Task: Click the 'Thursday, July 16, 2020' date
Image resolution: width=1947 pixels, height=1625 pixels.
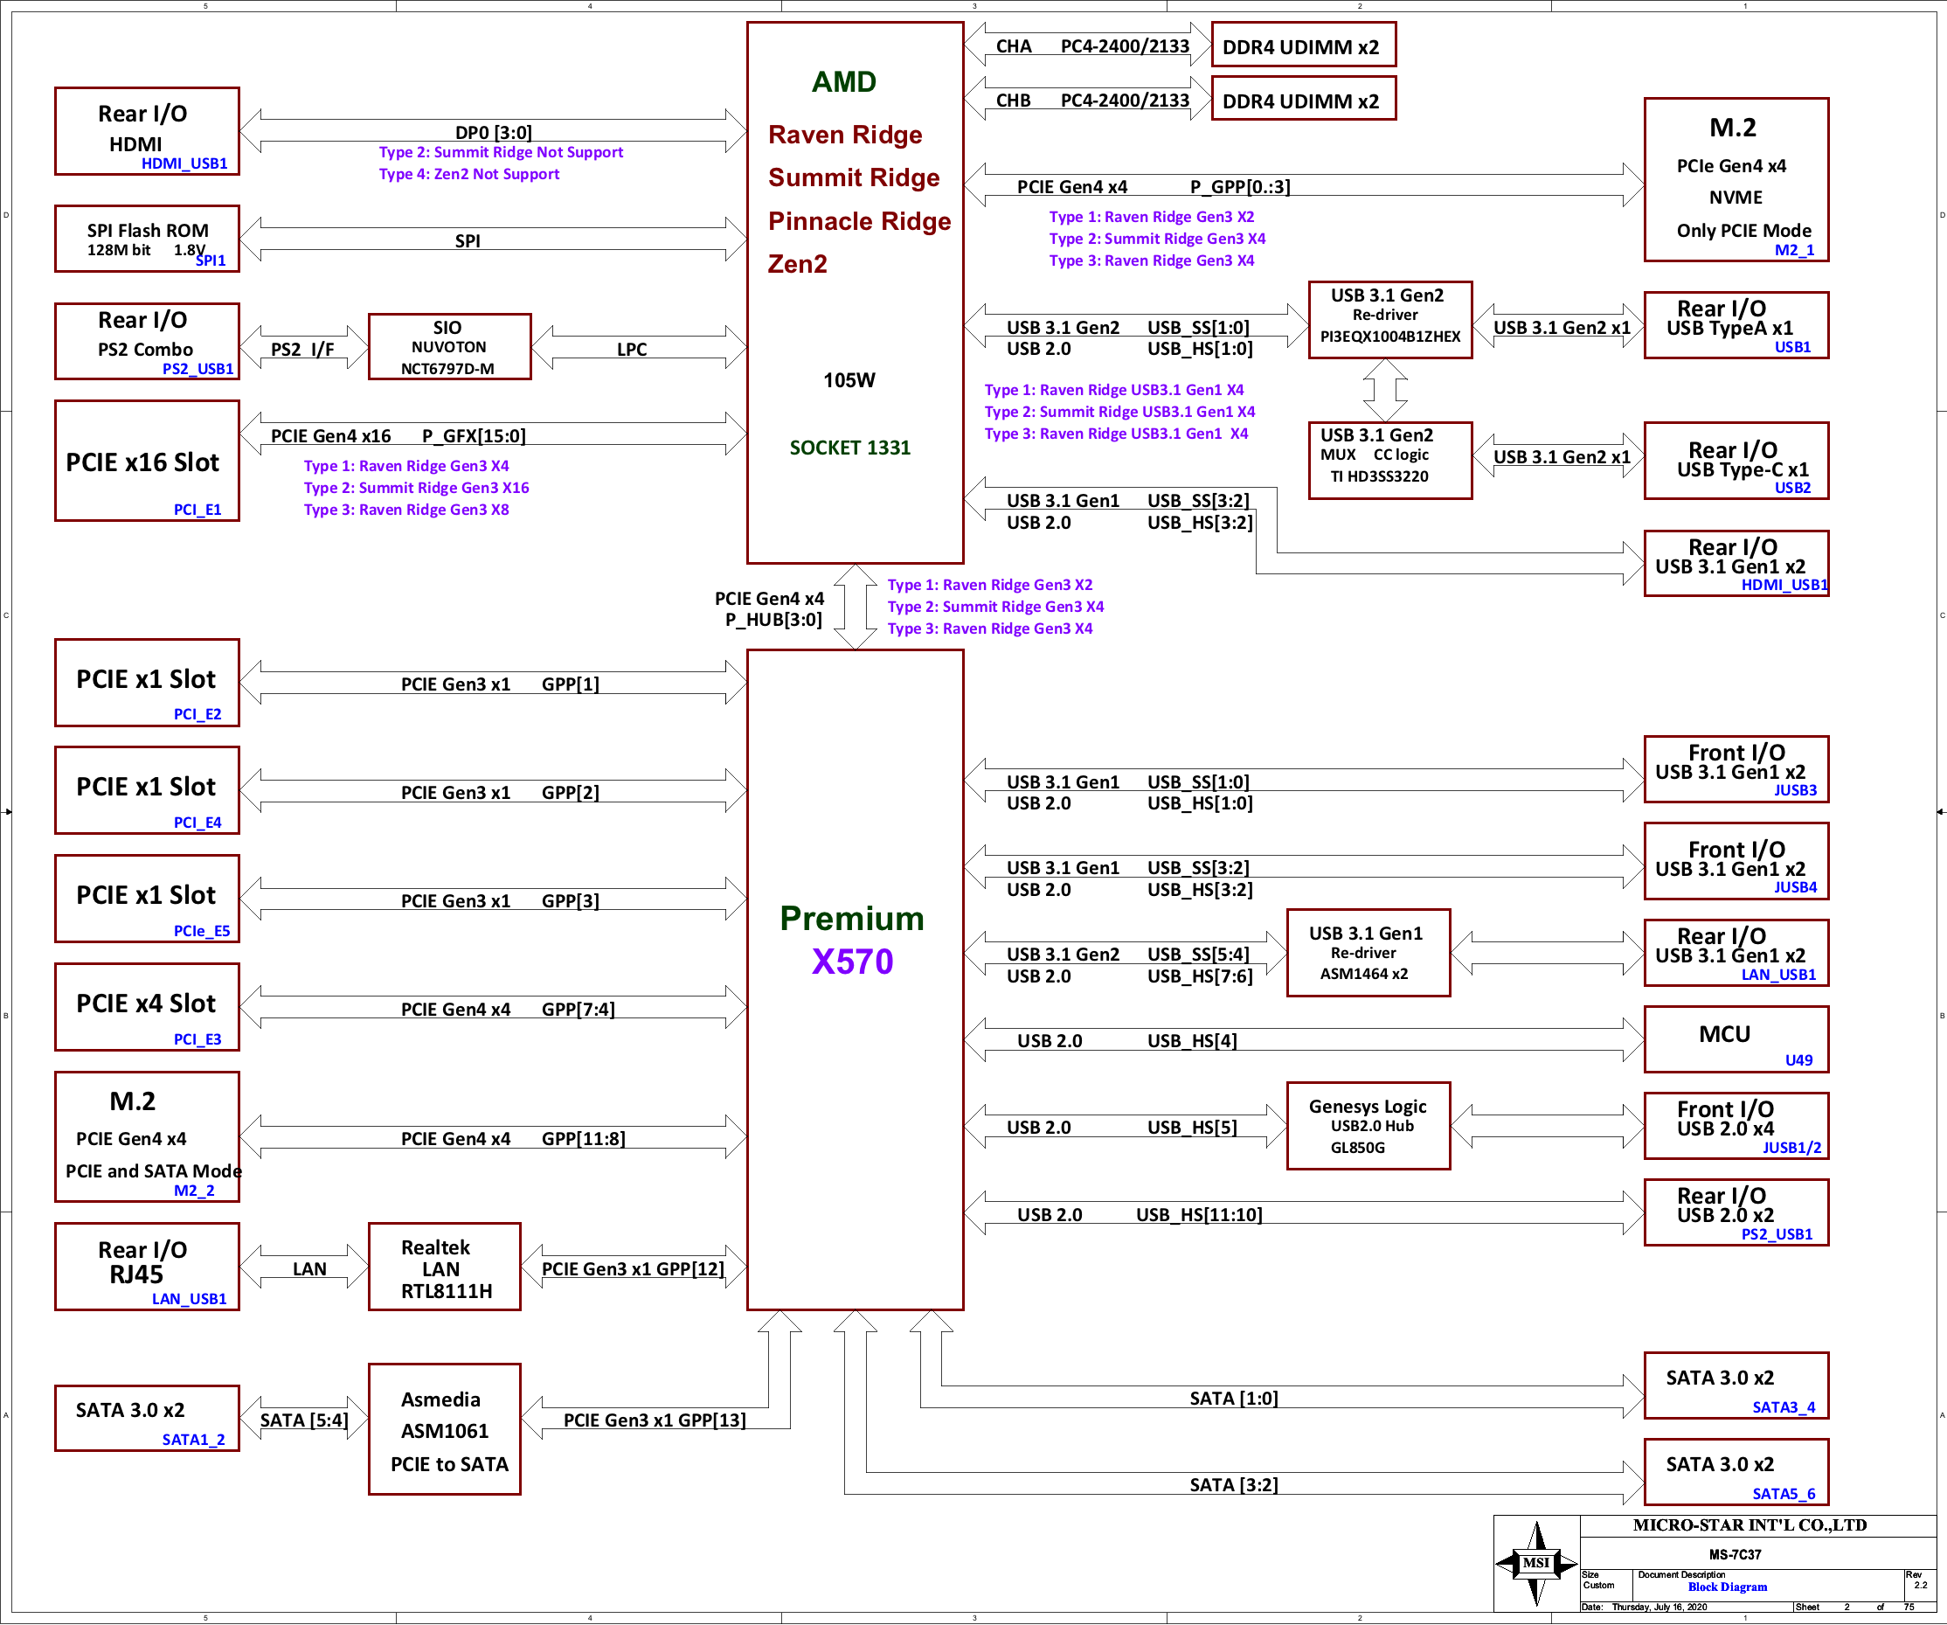Action: [x=1659, y=1608]
